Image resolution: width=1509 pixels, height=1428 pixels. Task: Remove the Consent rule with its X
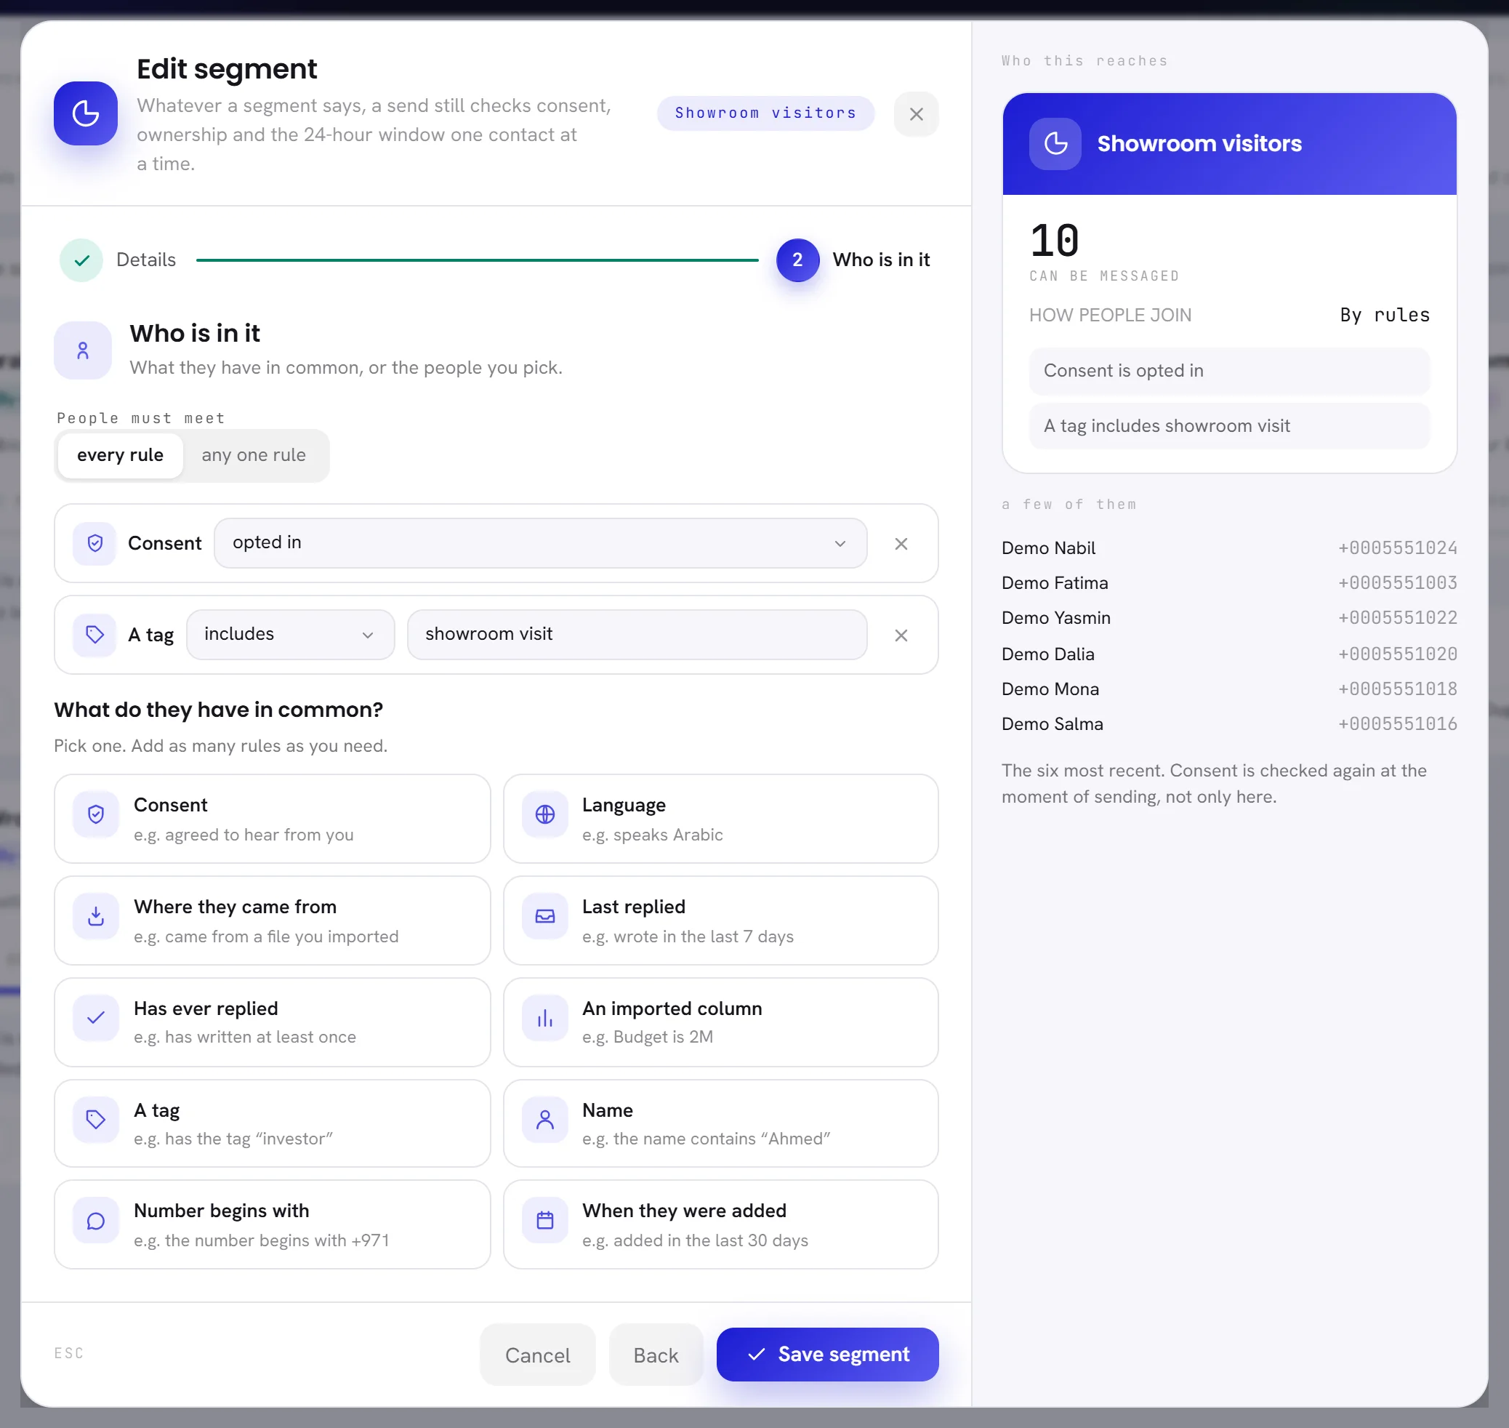(x=901, y=543)
